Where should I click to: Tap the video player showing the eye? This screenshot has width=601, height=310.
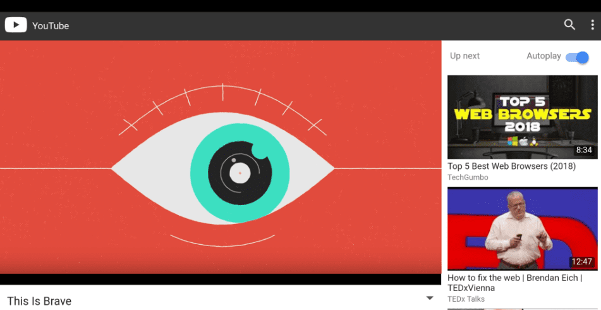pos(221,163)
